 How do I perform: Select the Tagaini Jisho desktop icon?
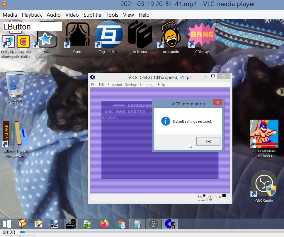pyautogui.click(x=109, y=37)
